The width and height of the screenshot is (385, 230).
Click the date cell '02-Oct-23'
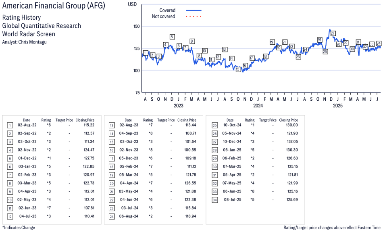tap(129, 142)
